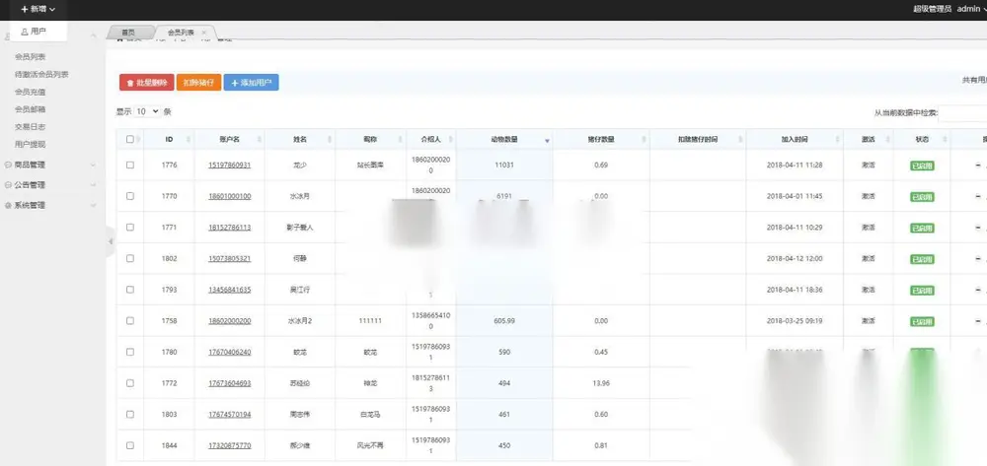This screenshot has width=987, height=466.
Task: Open account link 15073805321
Action: pyautogui.click(x=230, y=259)
